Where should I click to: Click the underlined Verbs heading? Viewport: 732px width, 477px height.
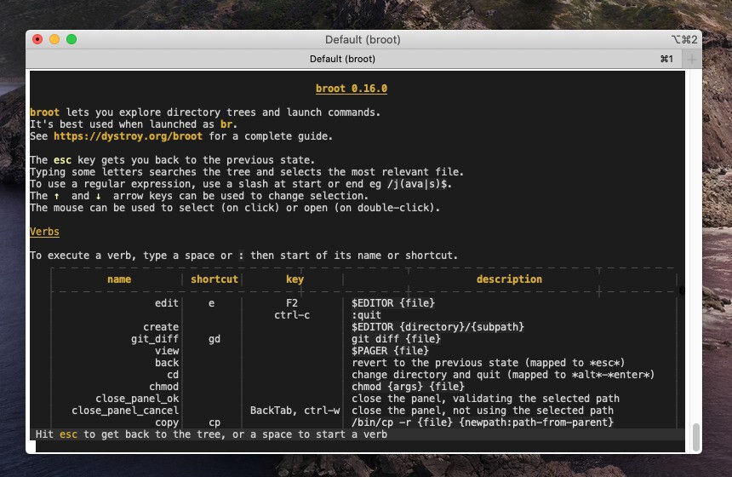44,232
